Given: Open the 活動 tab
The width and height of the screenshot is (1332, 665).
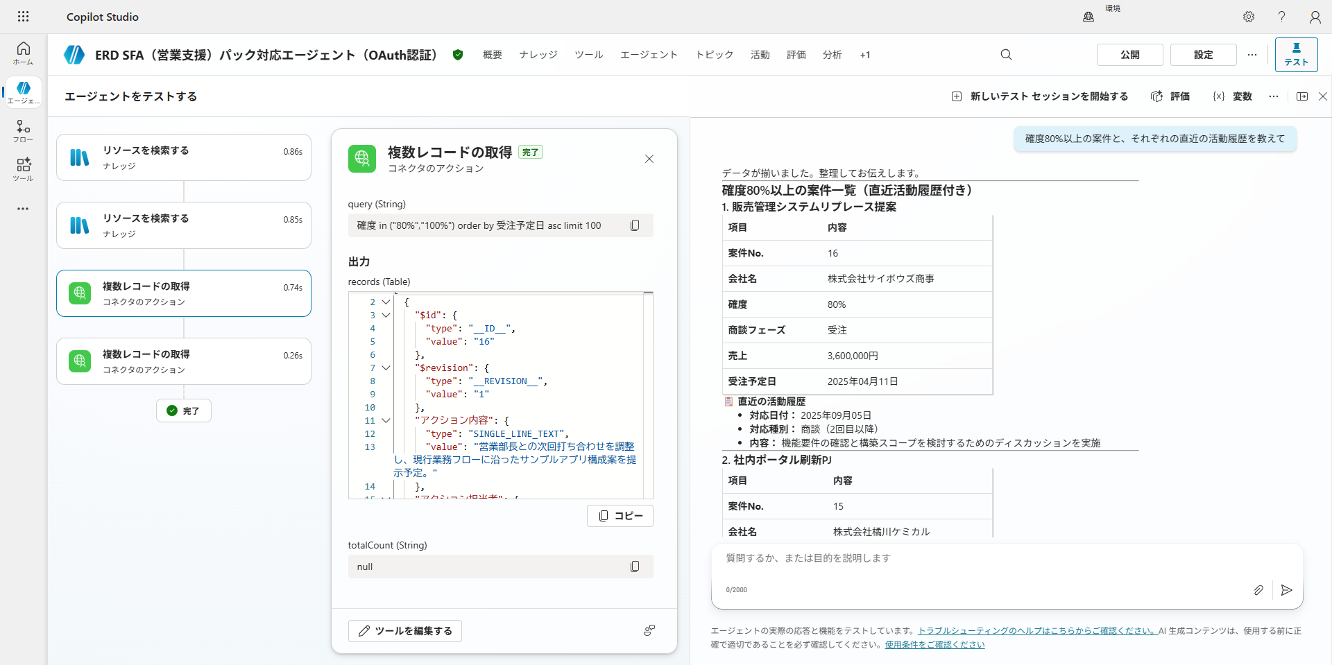Looking at the screenshot, I should [760, 55].
